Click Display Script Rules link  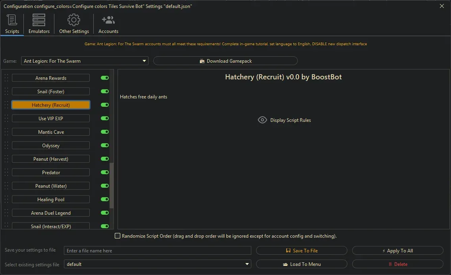(284, 120)
